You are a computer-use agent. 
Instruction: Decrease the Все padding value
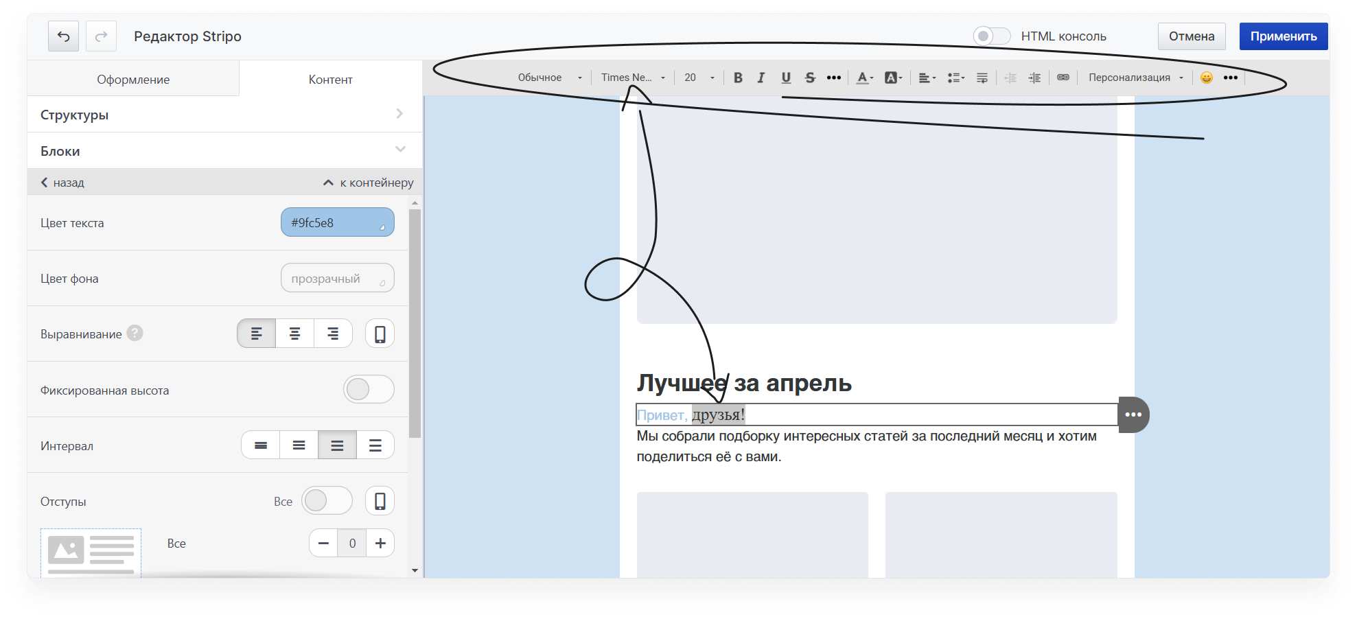pos(323,543)
